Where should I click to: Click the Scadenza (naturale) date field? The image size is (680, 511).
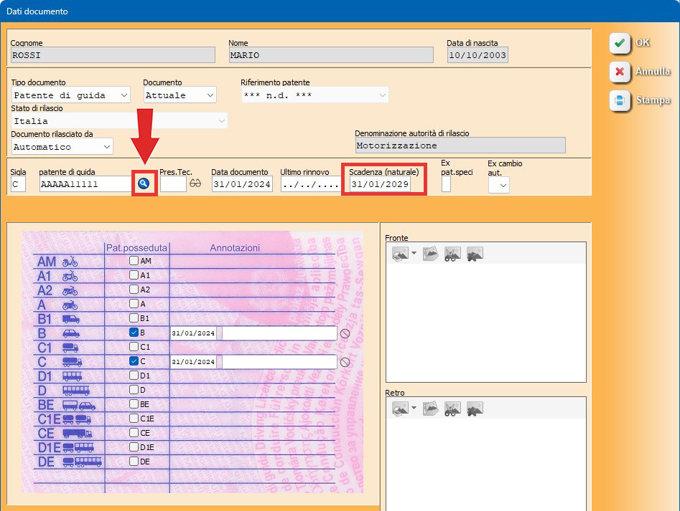pyautogui.click(x=379, y=185)
